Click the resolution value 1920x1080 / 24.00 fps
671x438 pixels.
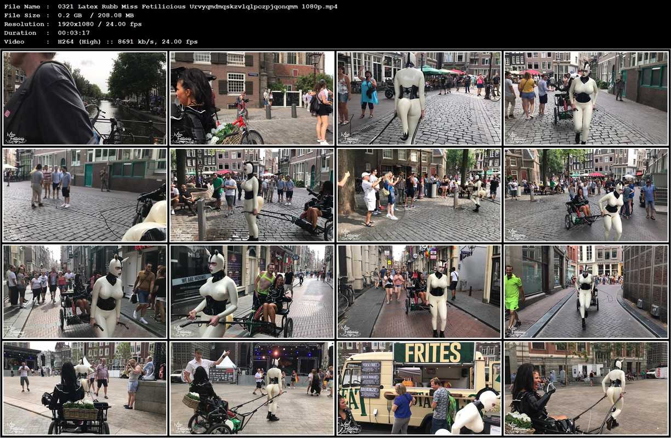tap(100, 24)
